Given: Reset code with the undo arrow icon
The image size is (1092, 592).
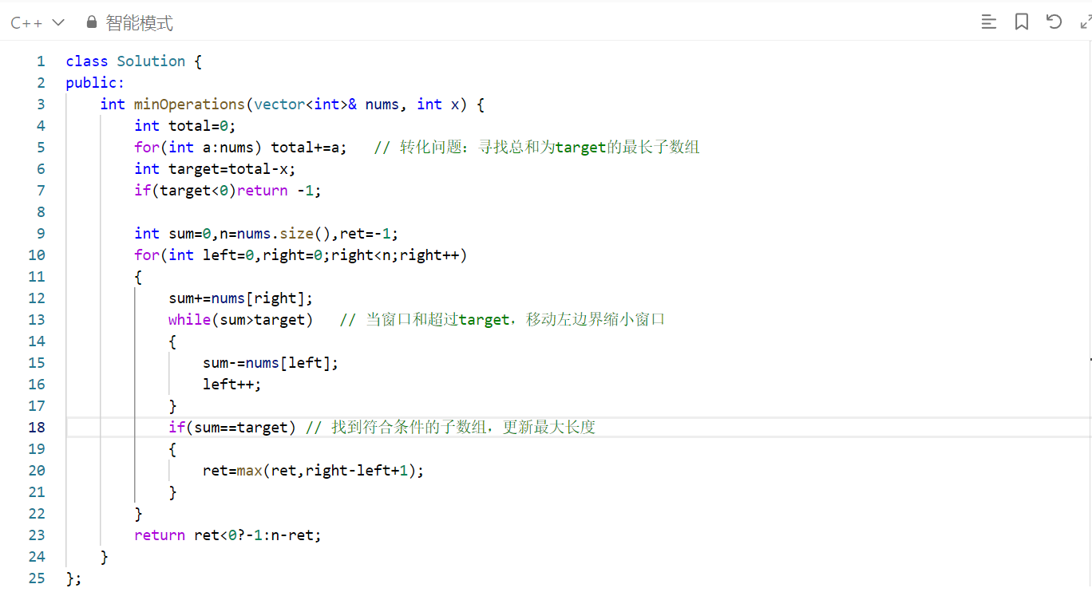Looking at the screenshot, I should (1054, 22).
